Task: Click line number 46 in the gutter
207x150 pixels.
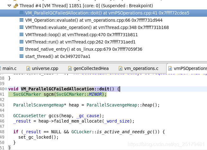Action: (2, 121)
